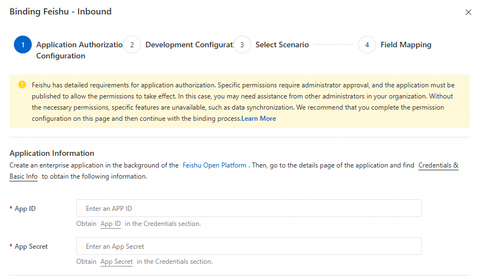The image size is (479, 276).
Task: Click the required App Secret field label
Action: coord(31,247)
